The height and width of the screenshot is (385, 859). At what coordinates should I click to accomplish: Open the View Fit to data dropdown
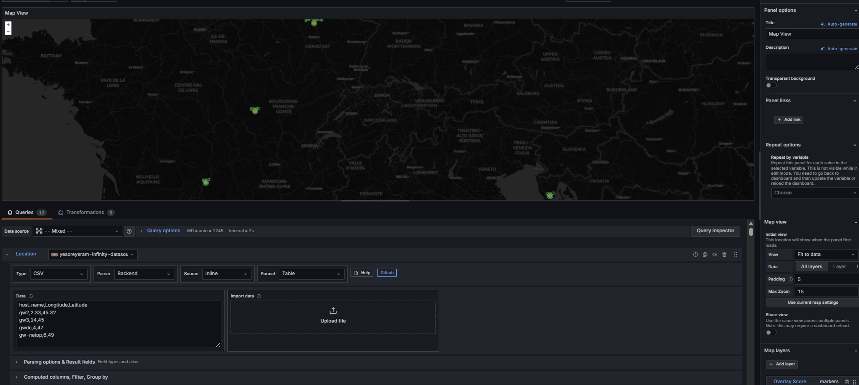[826, 255]
